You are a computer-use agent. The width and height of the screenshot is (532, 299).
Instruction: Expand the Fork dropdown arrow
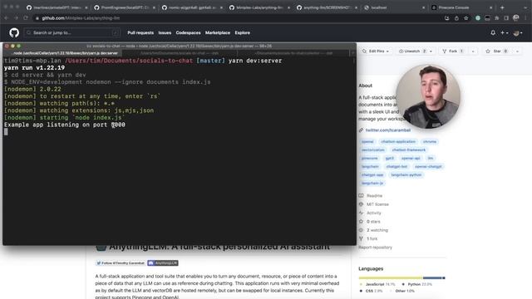click(473, 51)
